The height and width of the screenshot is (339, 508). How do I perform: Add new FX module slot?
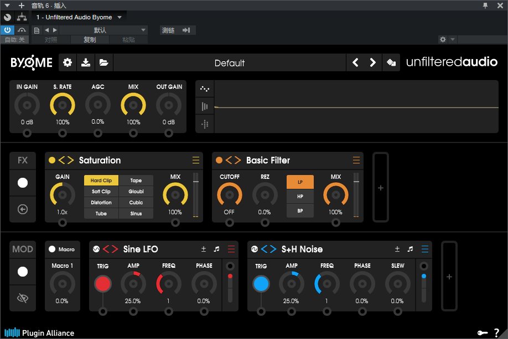tap(381, 188)
